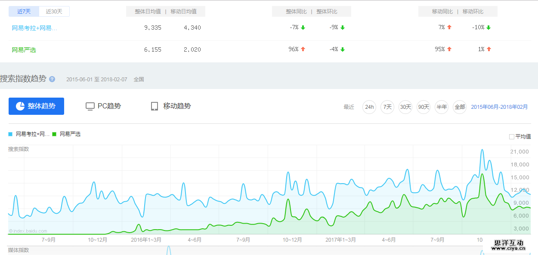Click the pie chart icon in 整体趋势
The image size is (538, 255).
pyautogui.click(x=20, y=106)
